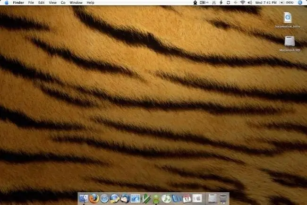Select the locomotive_intro file on desktop
307x205 pixels.
pos(288,18)
